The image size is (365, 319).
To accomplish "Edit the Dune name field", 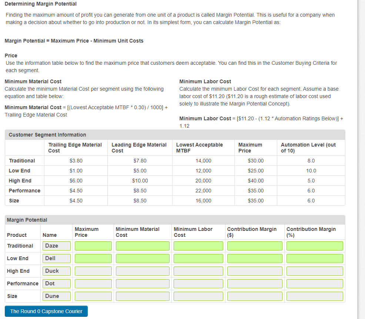I will 56,296.
